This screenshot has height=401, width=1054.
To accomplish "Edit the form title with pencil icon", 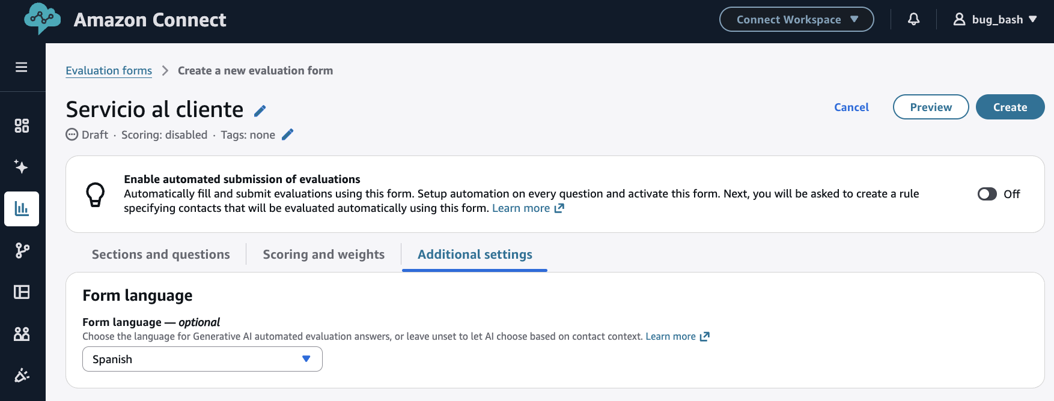I will (260, 111).
